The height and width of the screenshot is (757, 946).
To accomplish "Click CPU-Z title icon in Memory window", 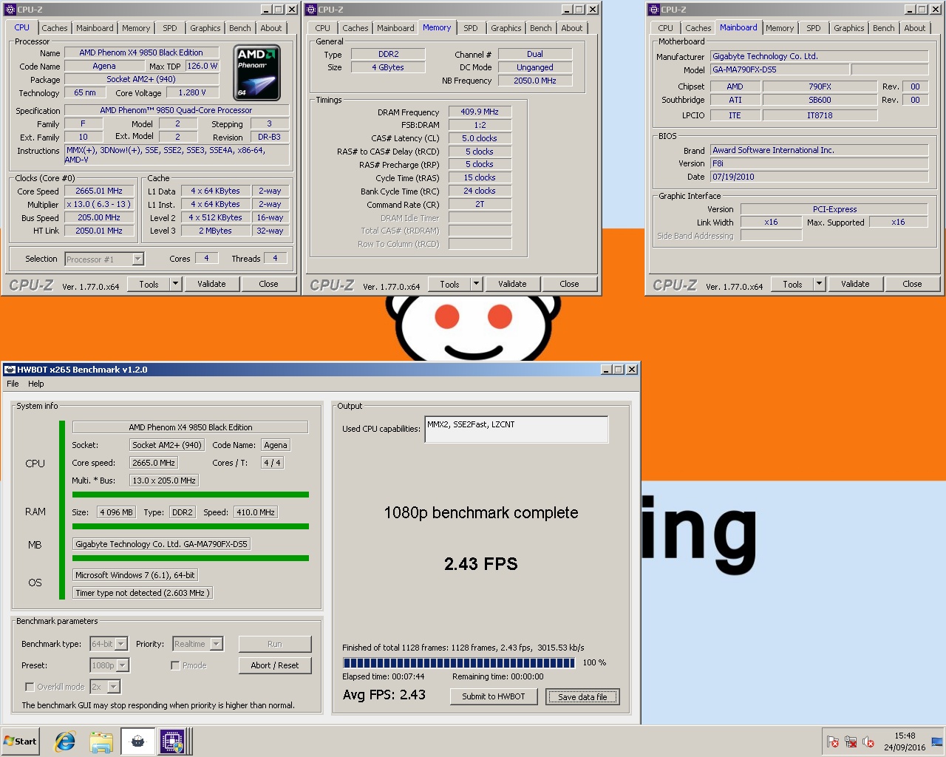I will pos(311,10).
